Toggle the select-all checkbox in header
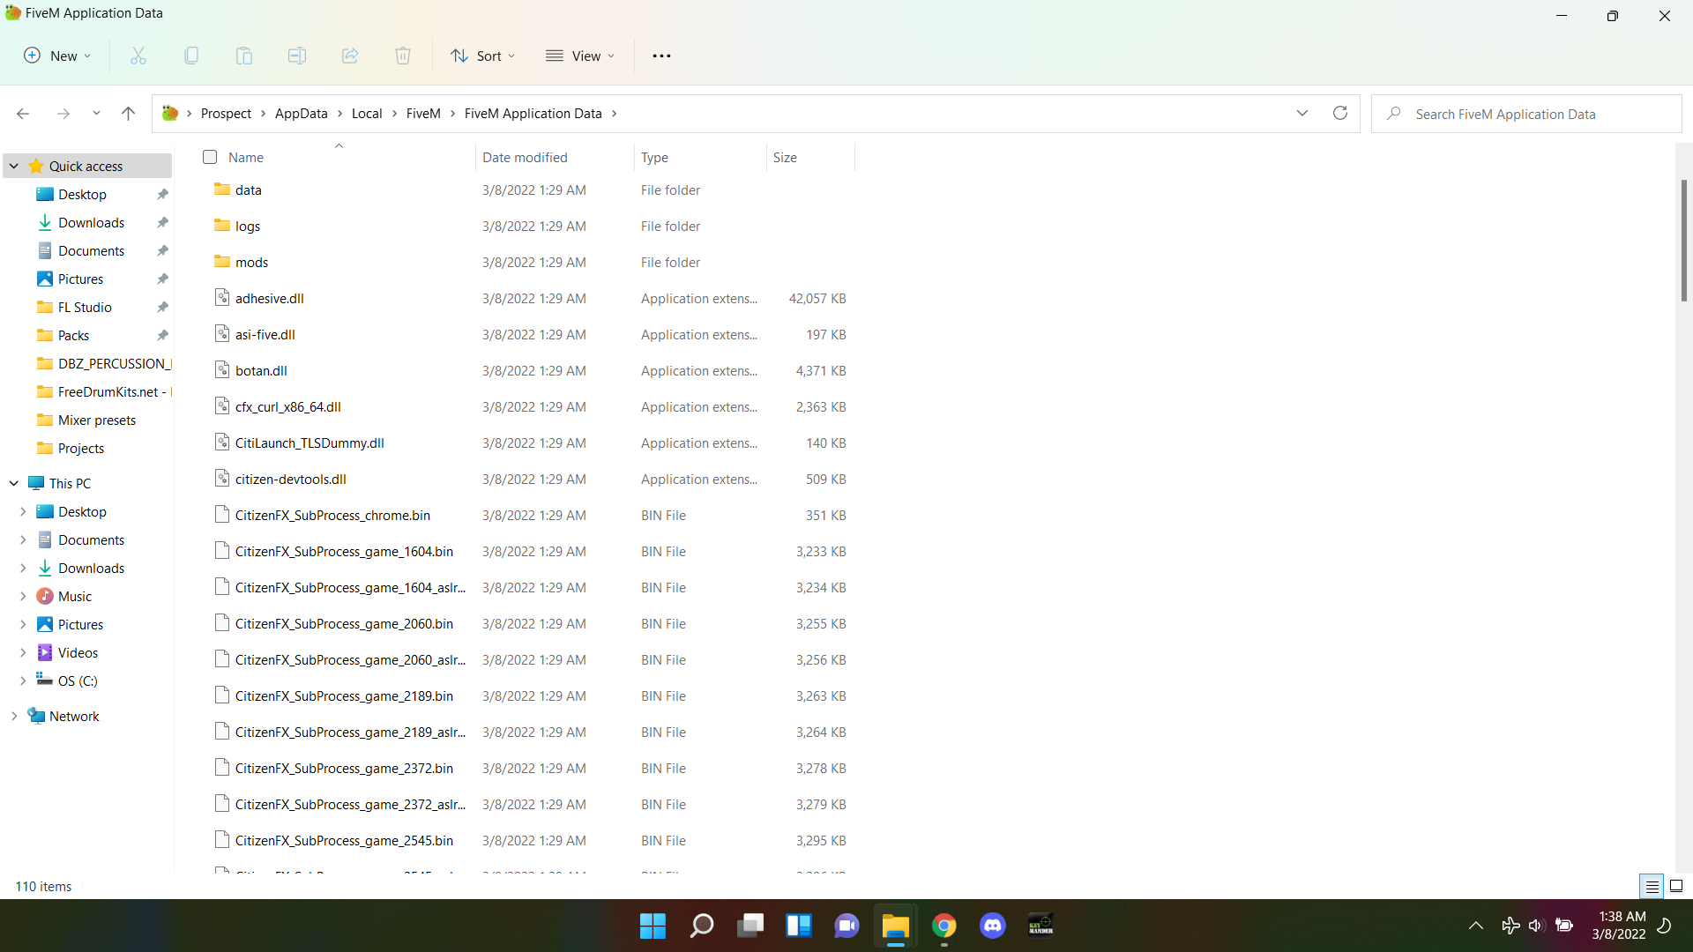1693x952 pixels. [x=210, y=157]
